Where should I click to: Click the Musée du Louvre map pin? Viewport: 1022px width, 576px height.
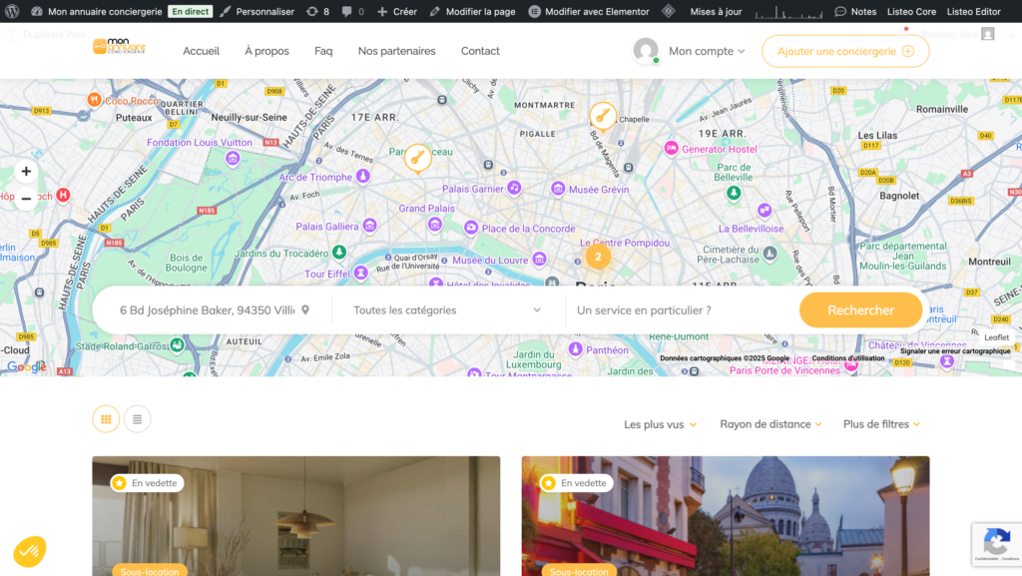pos(539,260)
